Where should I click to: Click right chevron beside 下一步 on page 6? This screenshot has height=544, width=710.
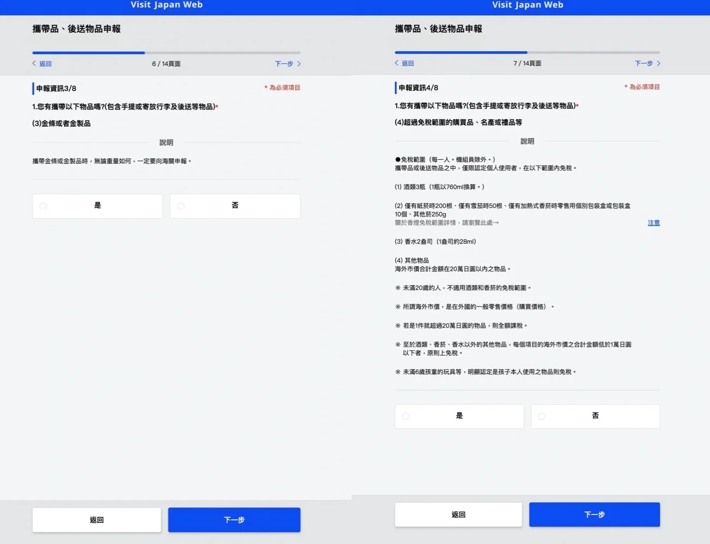pos(299,64)
